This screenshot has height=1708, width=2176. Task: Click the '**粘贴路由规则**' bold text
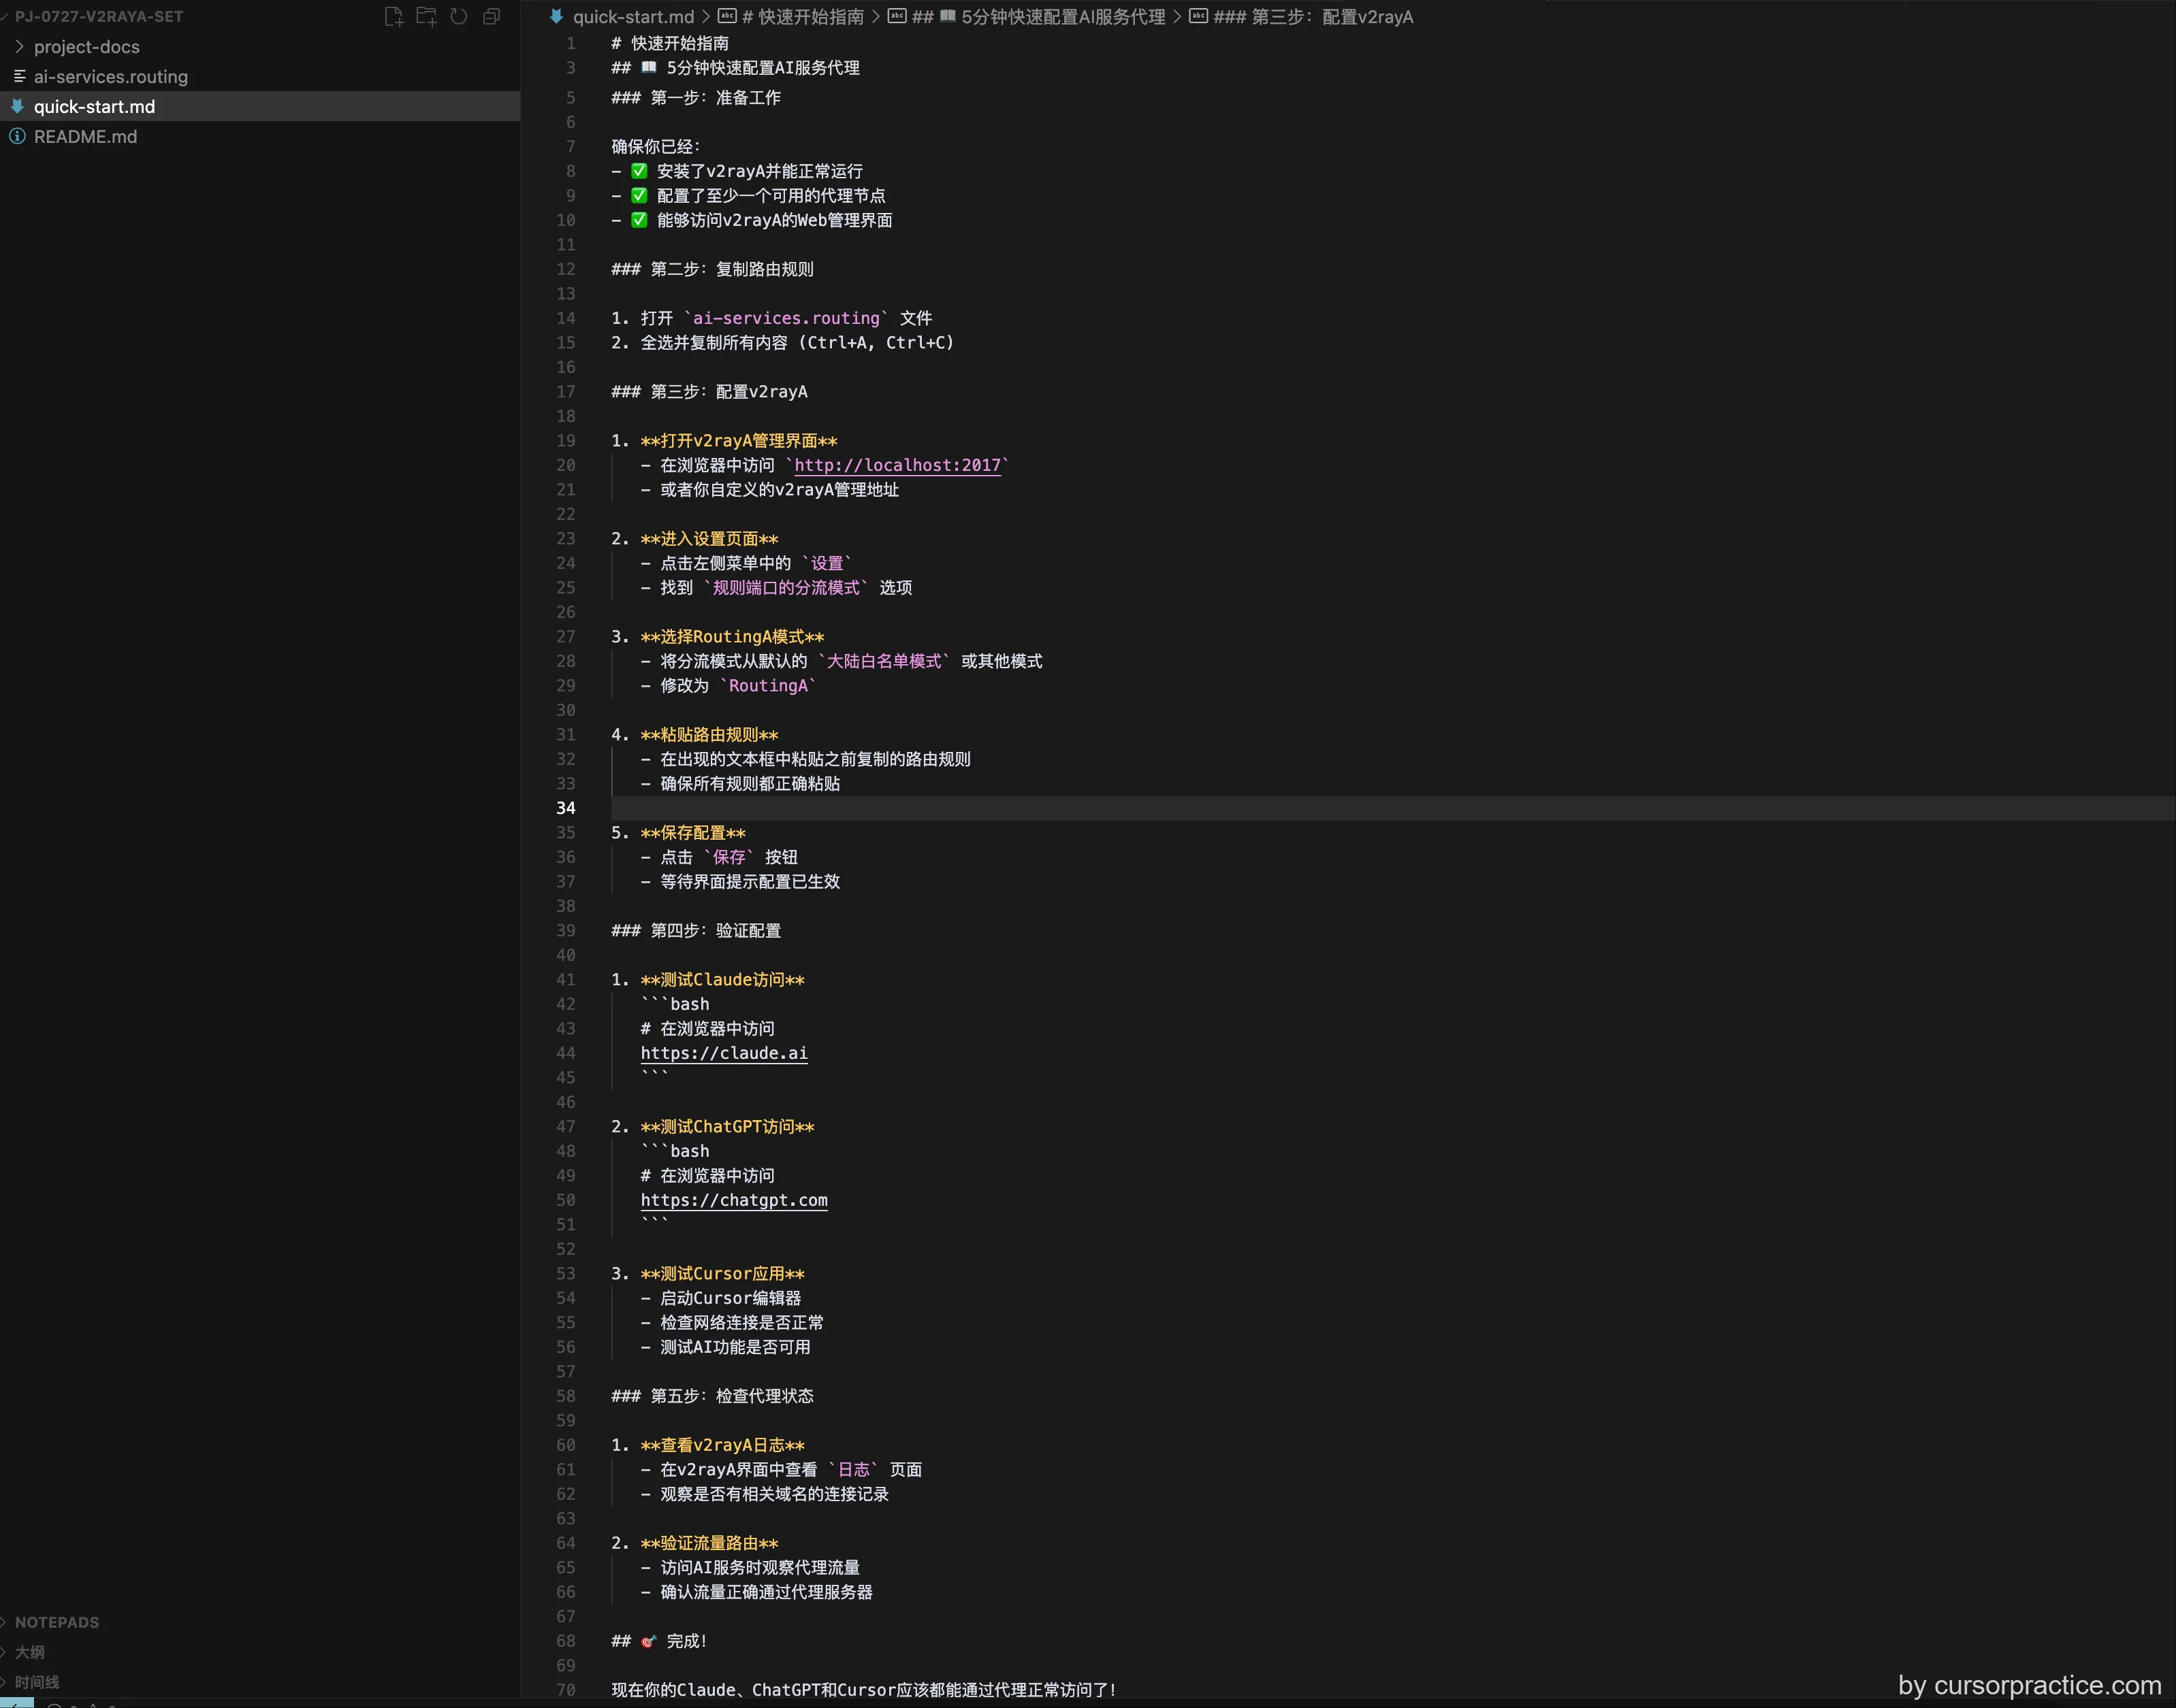click(x=709, y=734)
